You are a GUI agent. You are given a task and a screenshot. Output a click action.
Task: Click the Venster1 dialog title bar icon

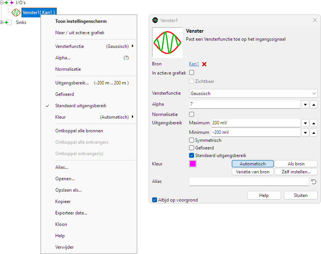(x=155, y=20)
